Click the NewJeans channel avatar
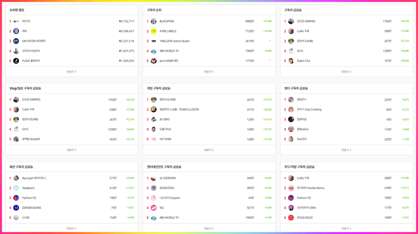Viewport: 418px width, 234px height. point(16,188)
